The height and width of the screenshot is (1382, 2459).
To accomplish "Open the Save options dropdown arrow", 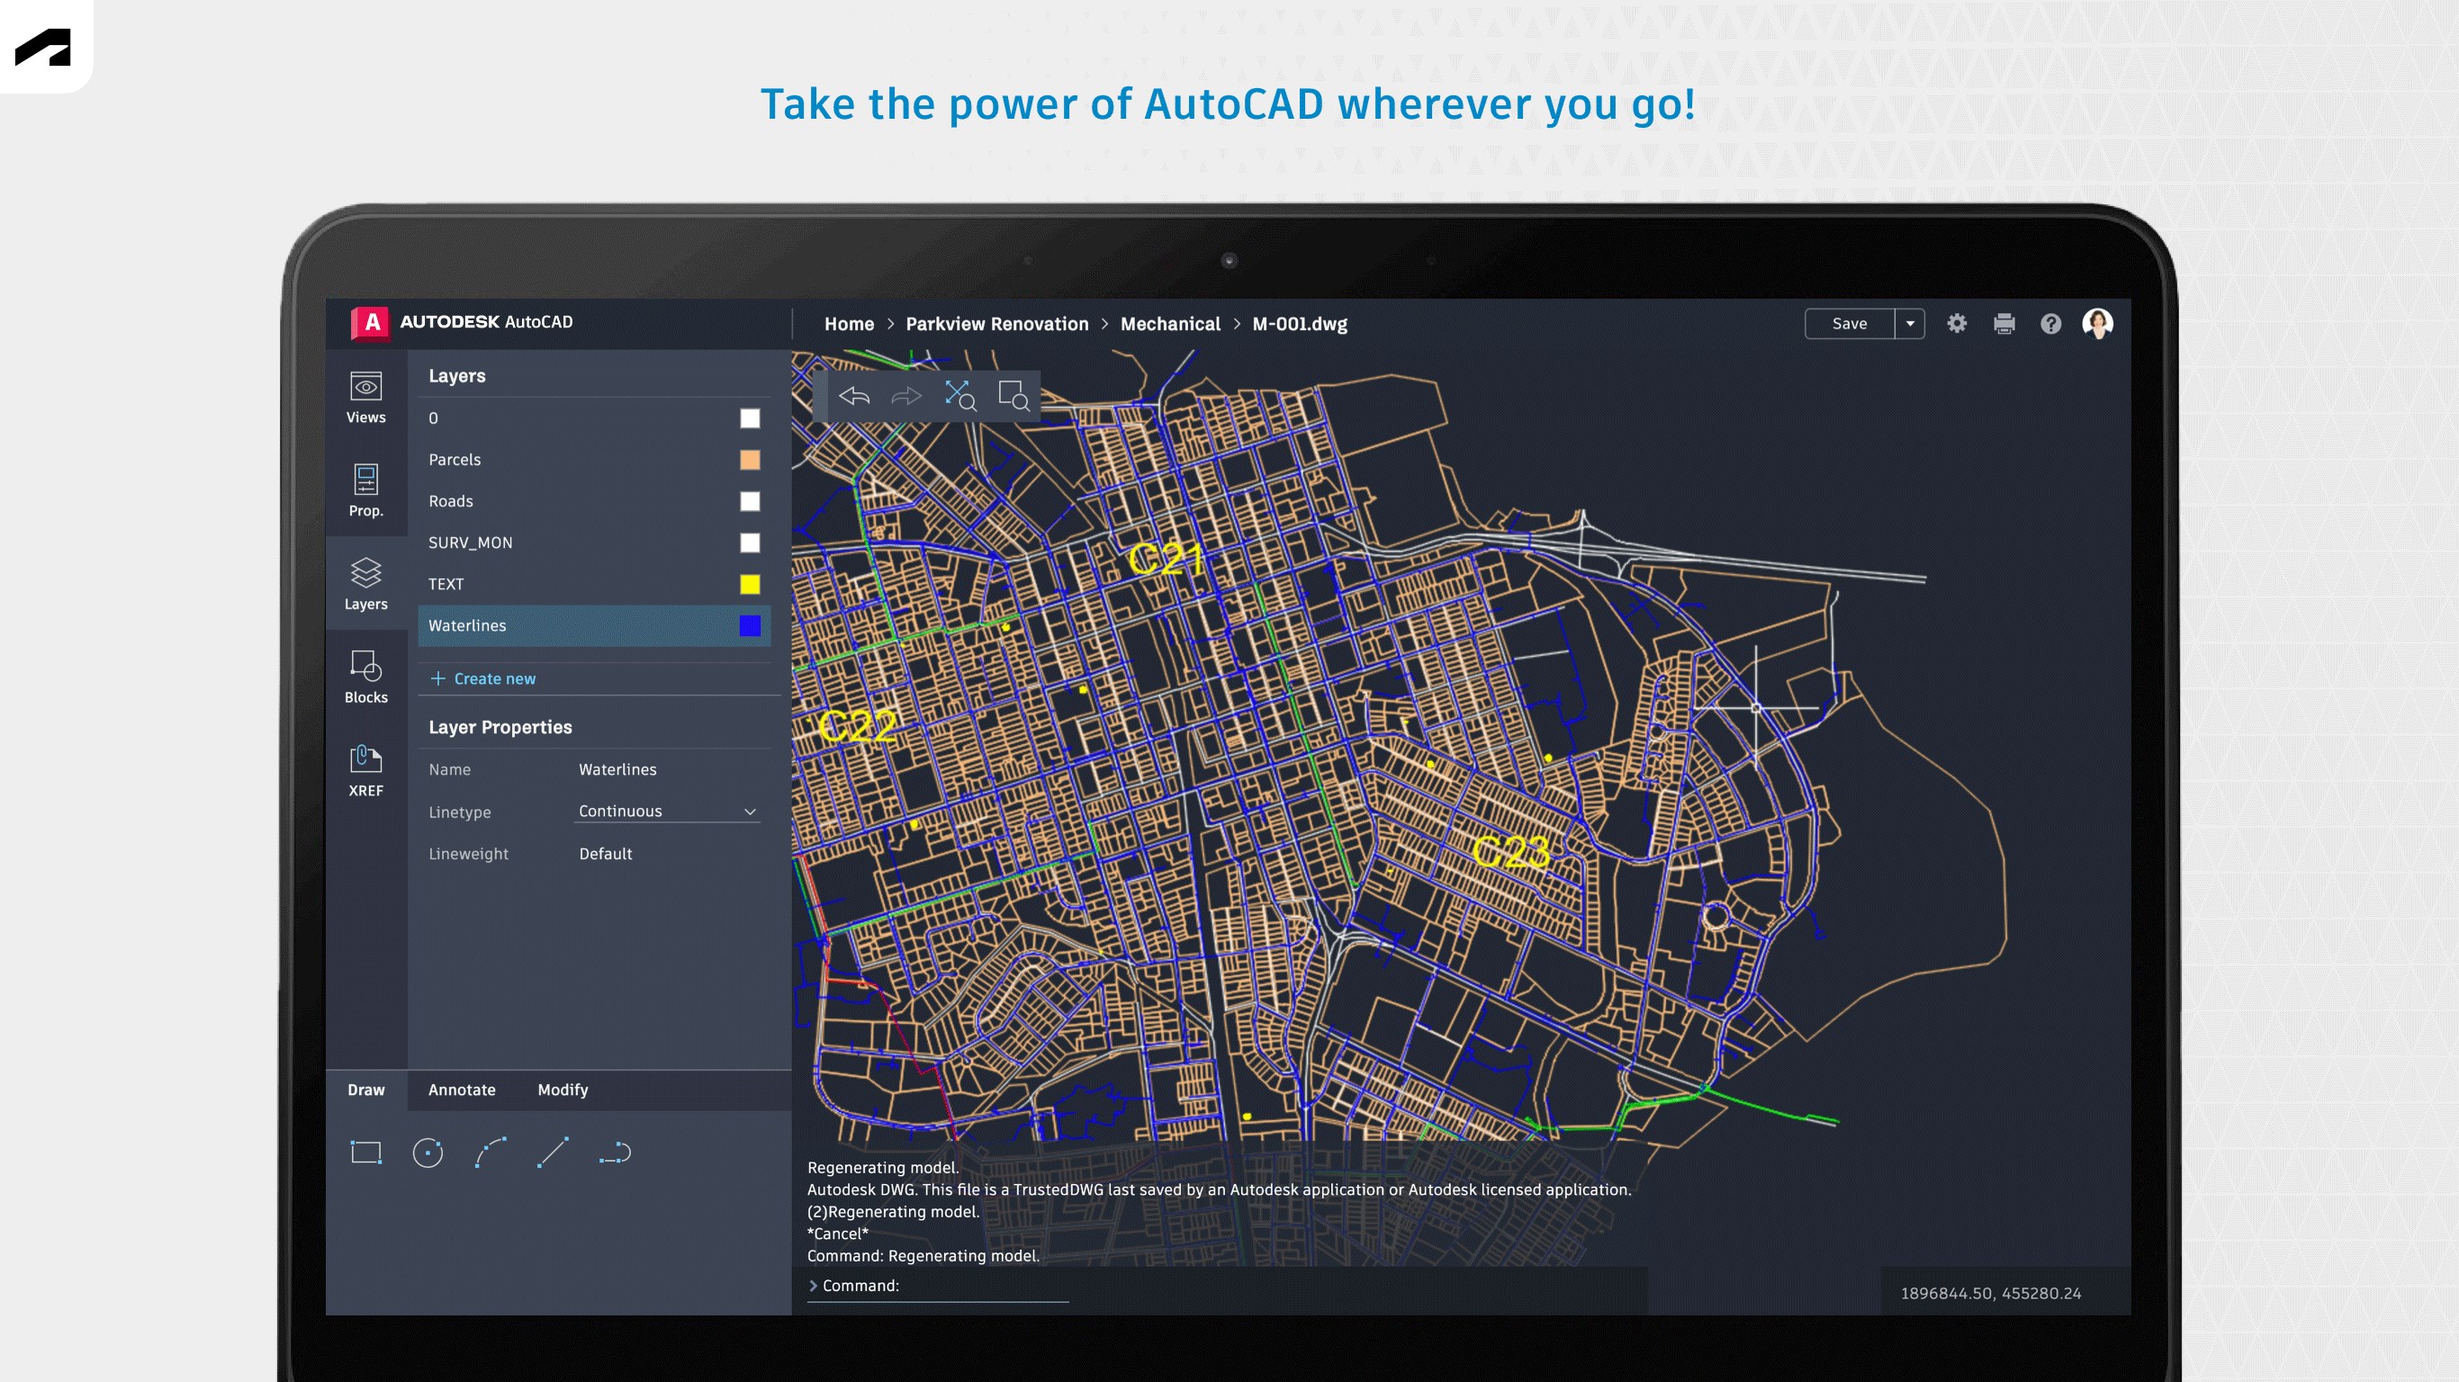I will (1910, 324).
